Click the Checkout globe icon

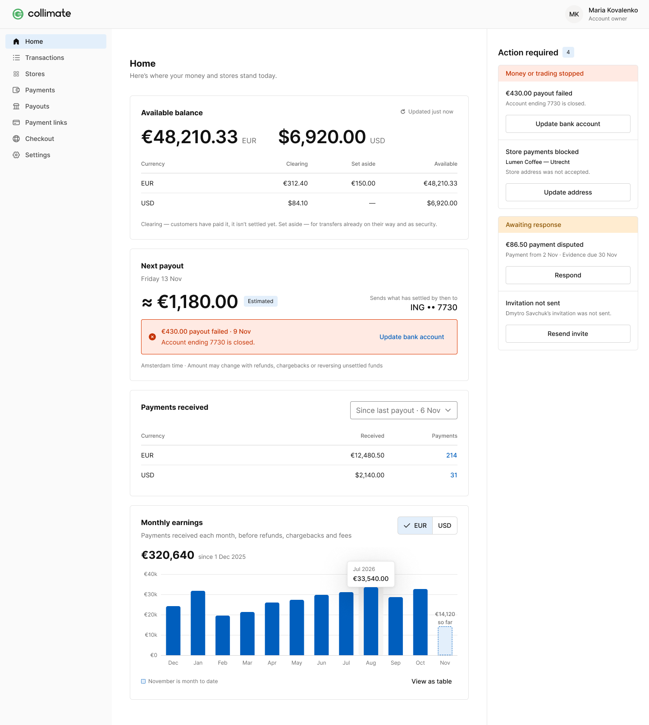pos(16,139)
